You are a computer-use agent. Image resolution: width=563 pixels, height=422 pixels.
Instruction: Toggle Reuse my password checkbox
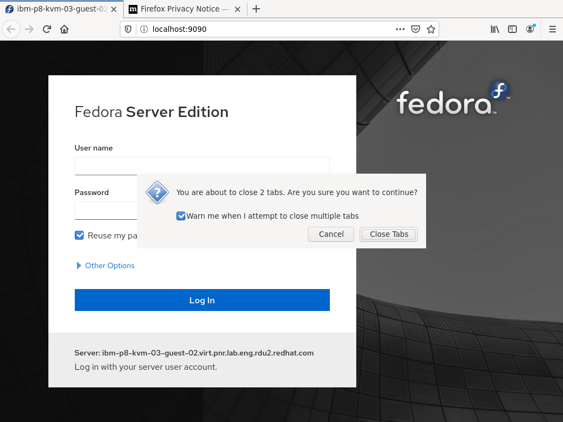(79, 235)
